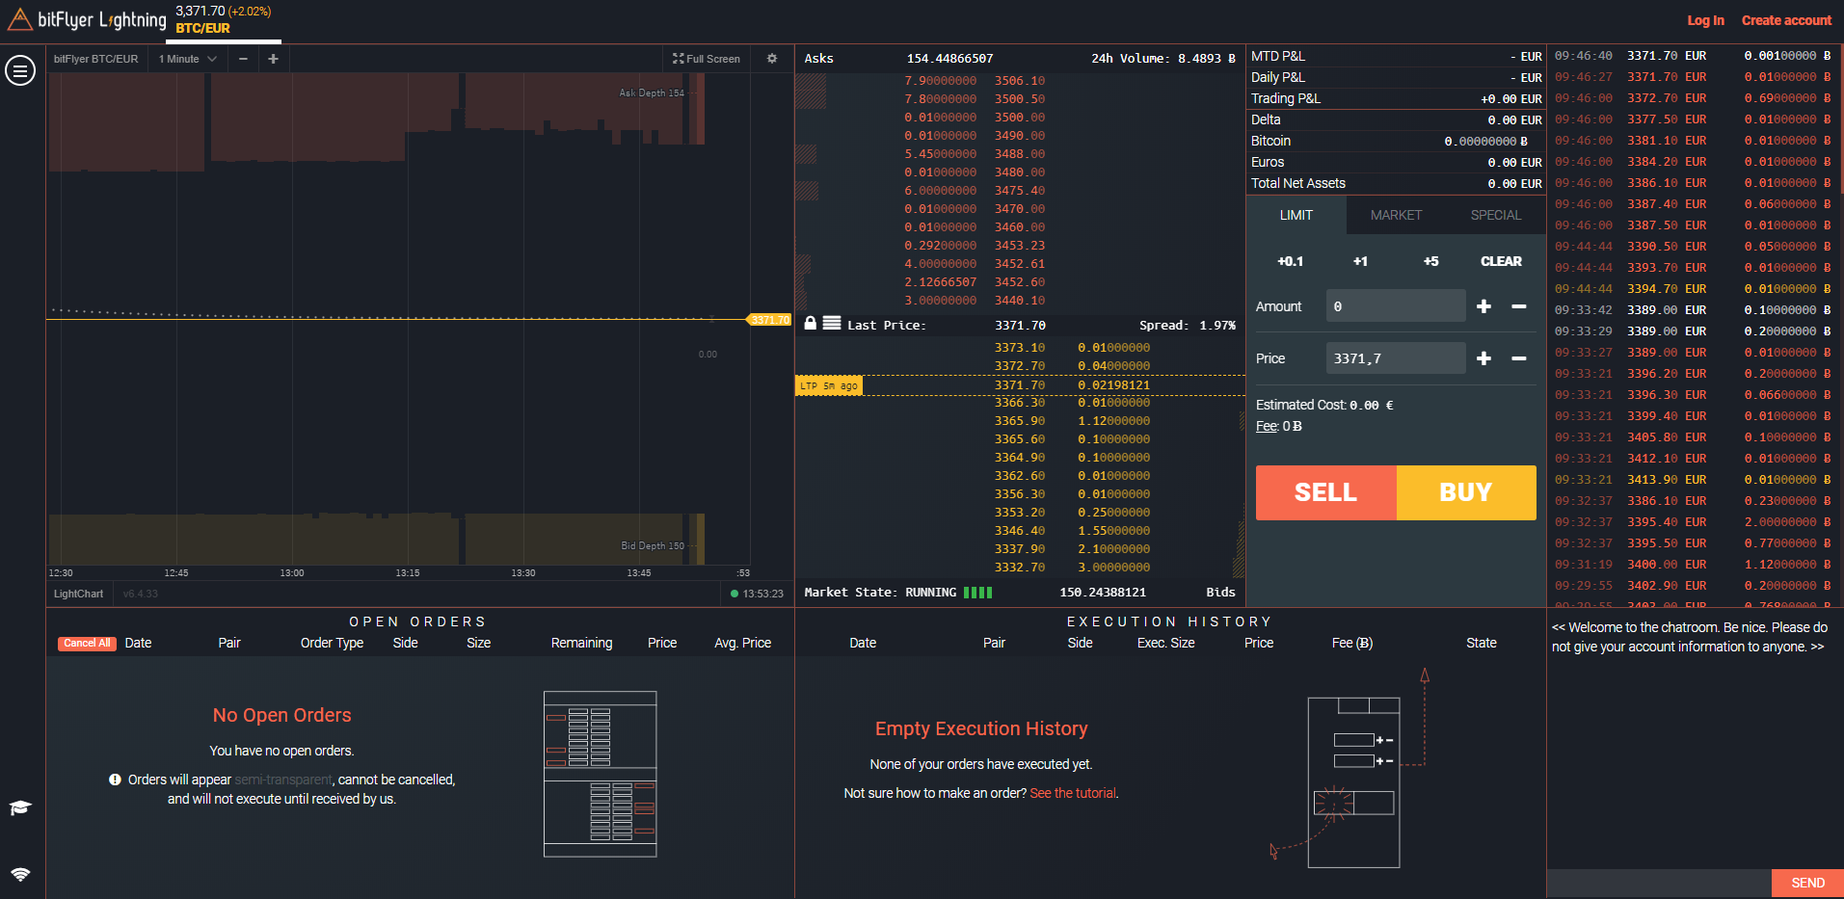Open chart settings gear icon

point(772,59)
